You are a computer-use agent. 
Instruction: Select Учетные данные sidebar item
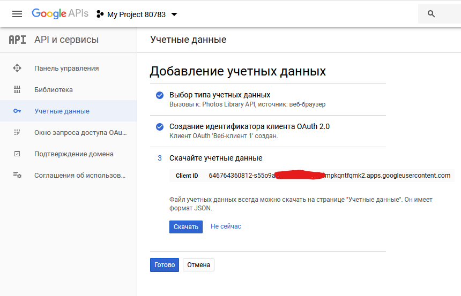(x=68, y=111)
